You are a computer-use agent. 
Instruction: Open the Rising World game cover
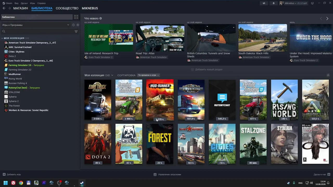click(x=284, y=100)
